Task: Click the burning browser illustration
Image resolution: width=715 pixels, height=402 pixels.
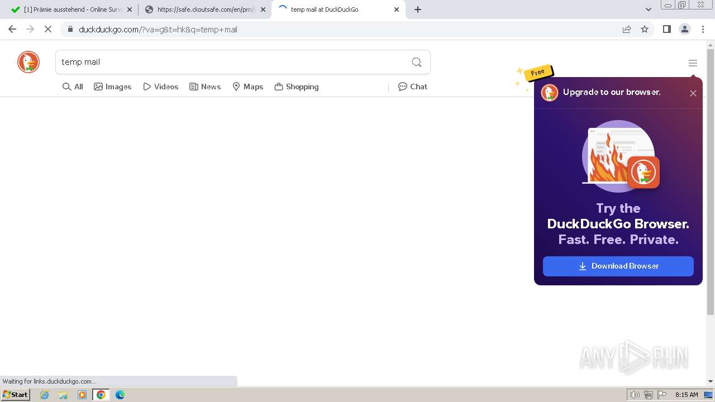Action: click(x=620, y=156)
